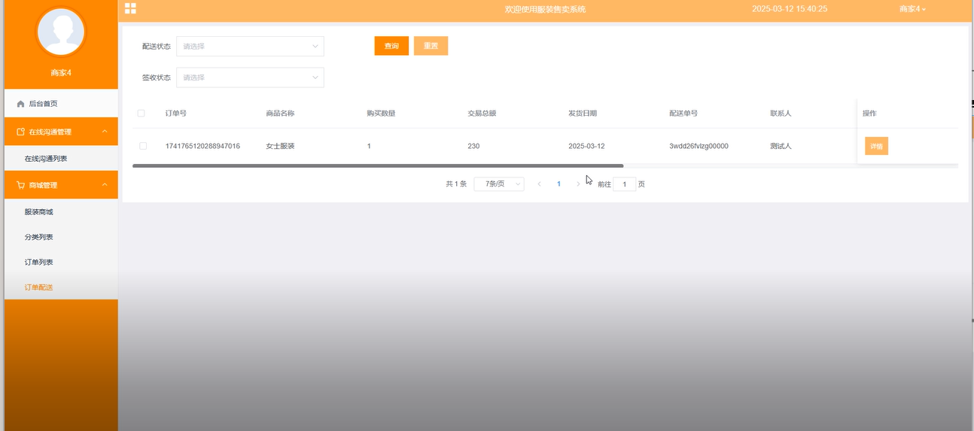The image size is (974, 431).
Task: Click the home icon beside 后台首页
Action: [20, 104]
